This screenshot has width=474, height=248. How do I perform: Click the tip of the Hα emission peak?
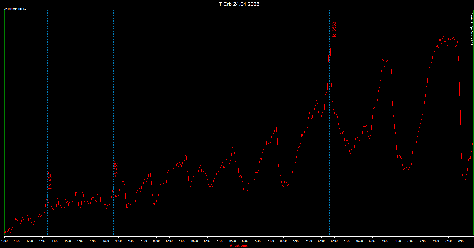click(x=329, y=33)
